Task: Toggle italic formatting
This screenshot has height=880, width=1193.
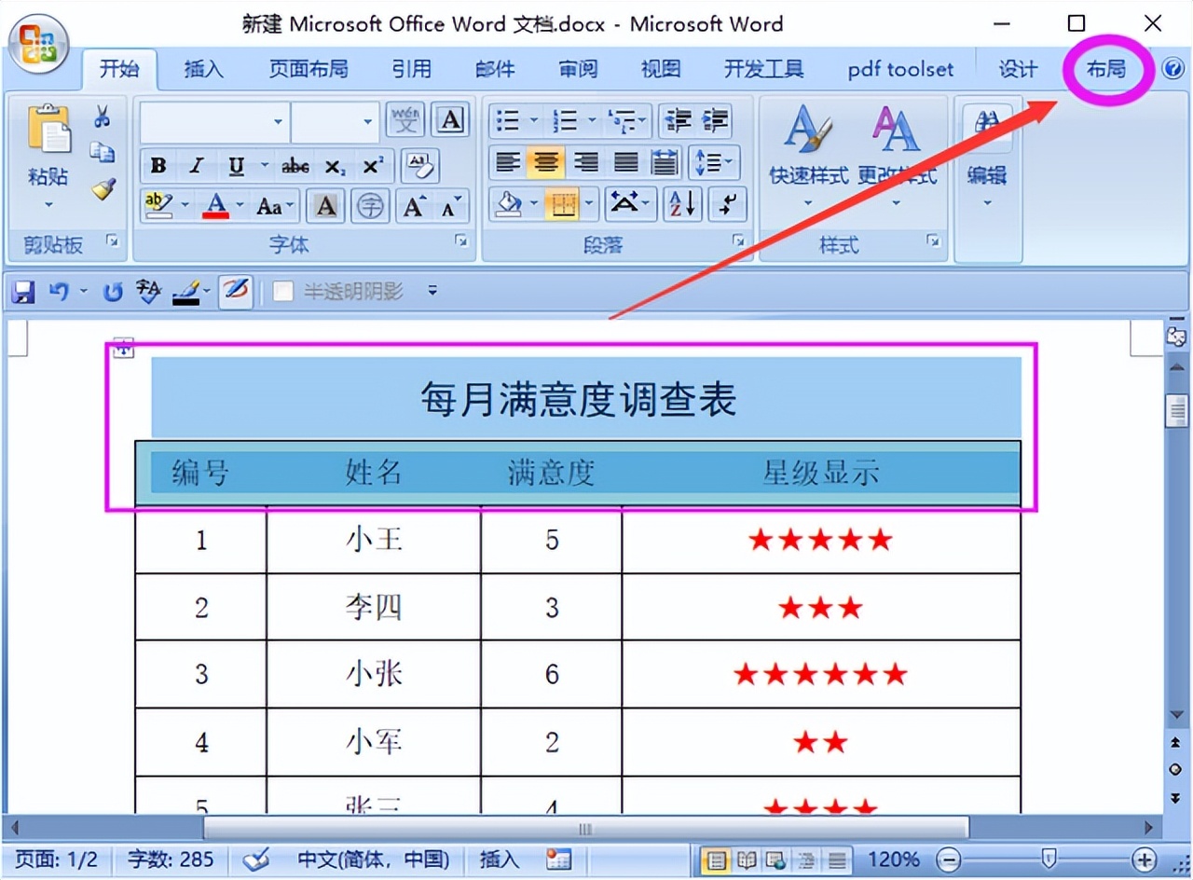Action: click(196, 167)
